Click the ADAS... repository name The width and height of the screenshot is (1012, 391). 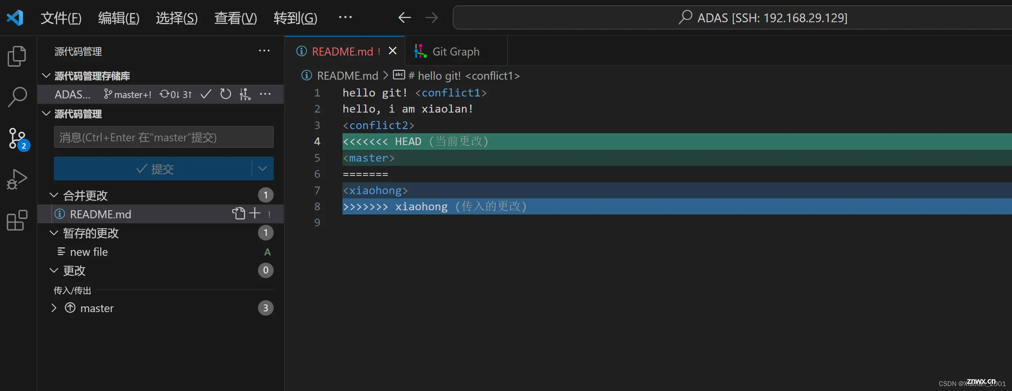click(x=72, y=94)
